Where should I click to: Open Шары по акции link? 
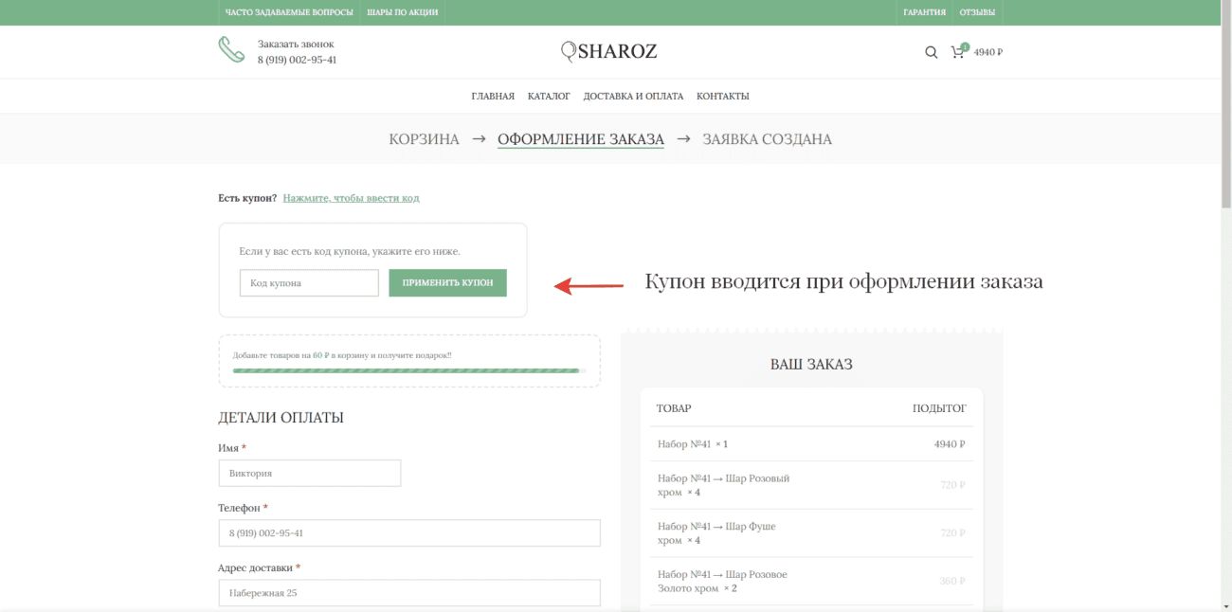[x=403, y=12]
